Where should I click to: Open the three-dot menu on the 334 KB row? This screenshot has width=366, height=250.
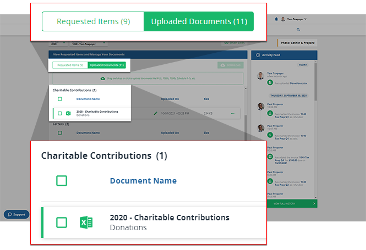232,114
